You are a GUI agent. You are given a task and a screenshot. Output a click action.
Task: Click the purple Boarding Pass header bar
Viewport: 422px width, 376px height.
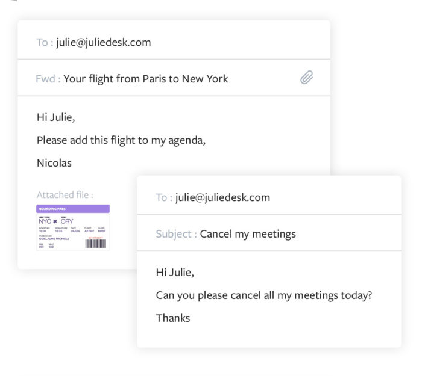click(x=73, y=209)
